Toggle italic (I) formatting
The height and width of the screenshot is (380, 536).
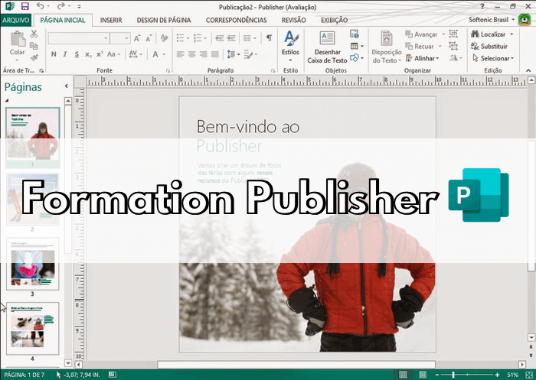(x=66, y=54)
